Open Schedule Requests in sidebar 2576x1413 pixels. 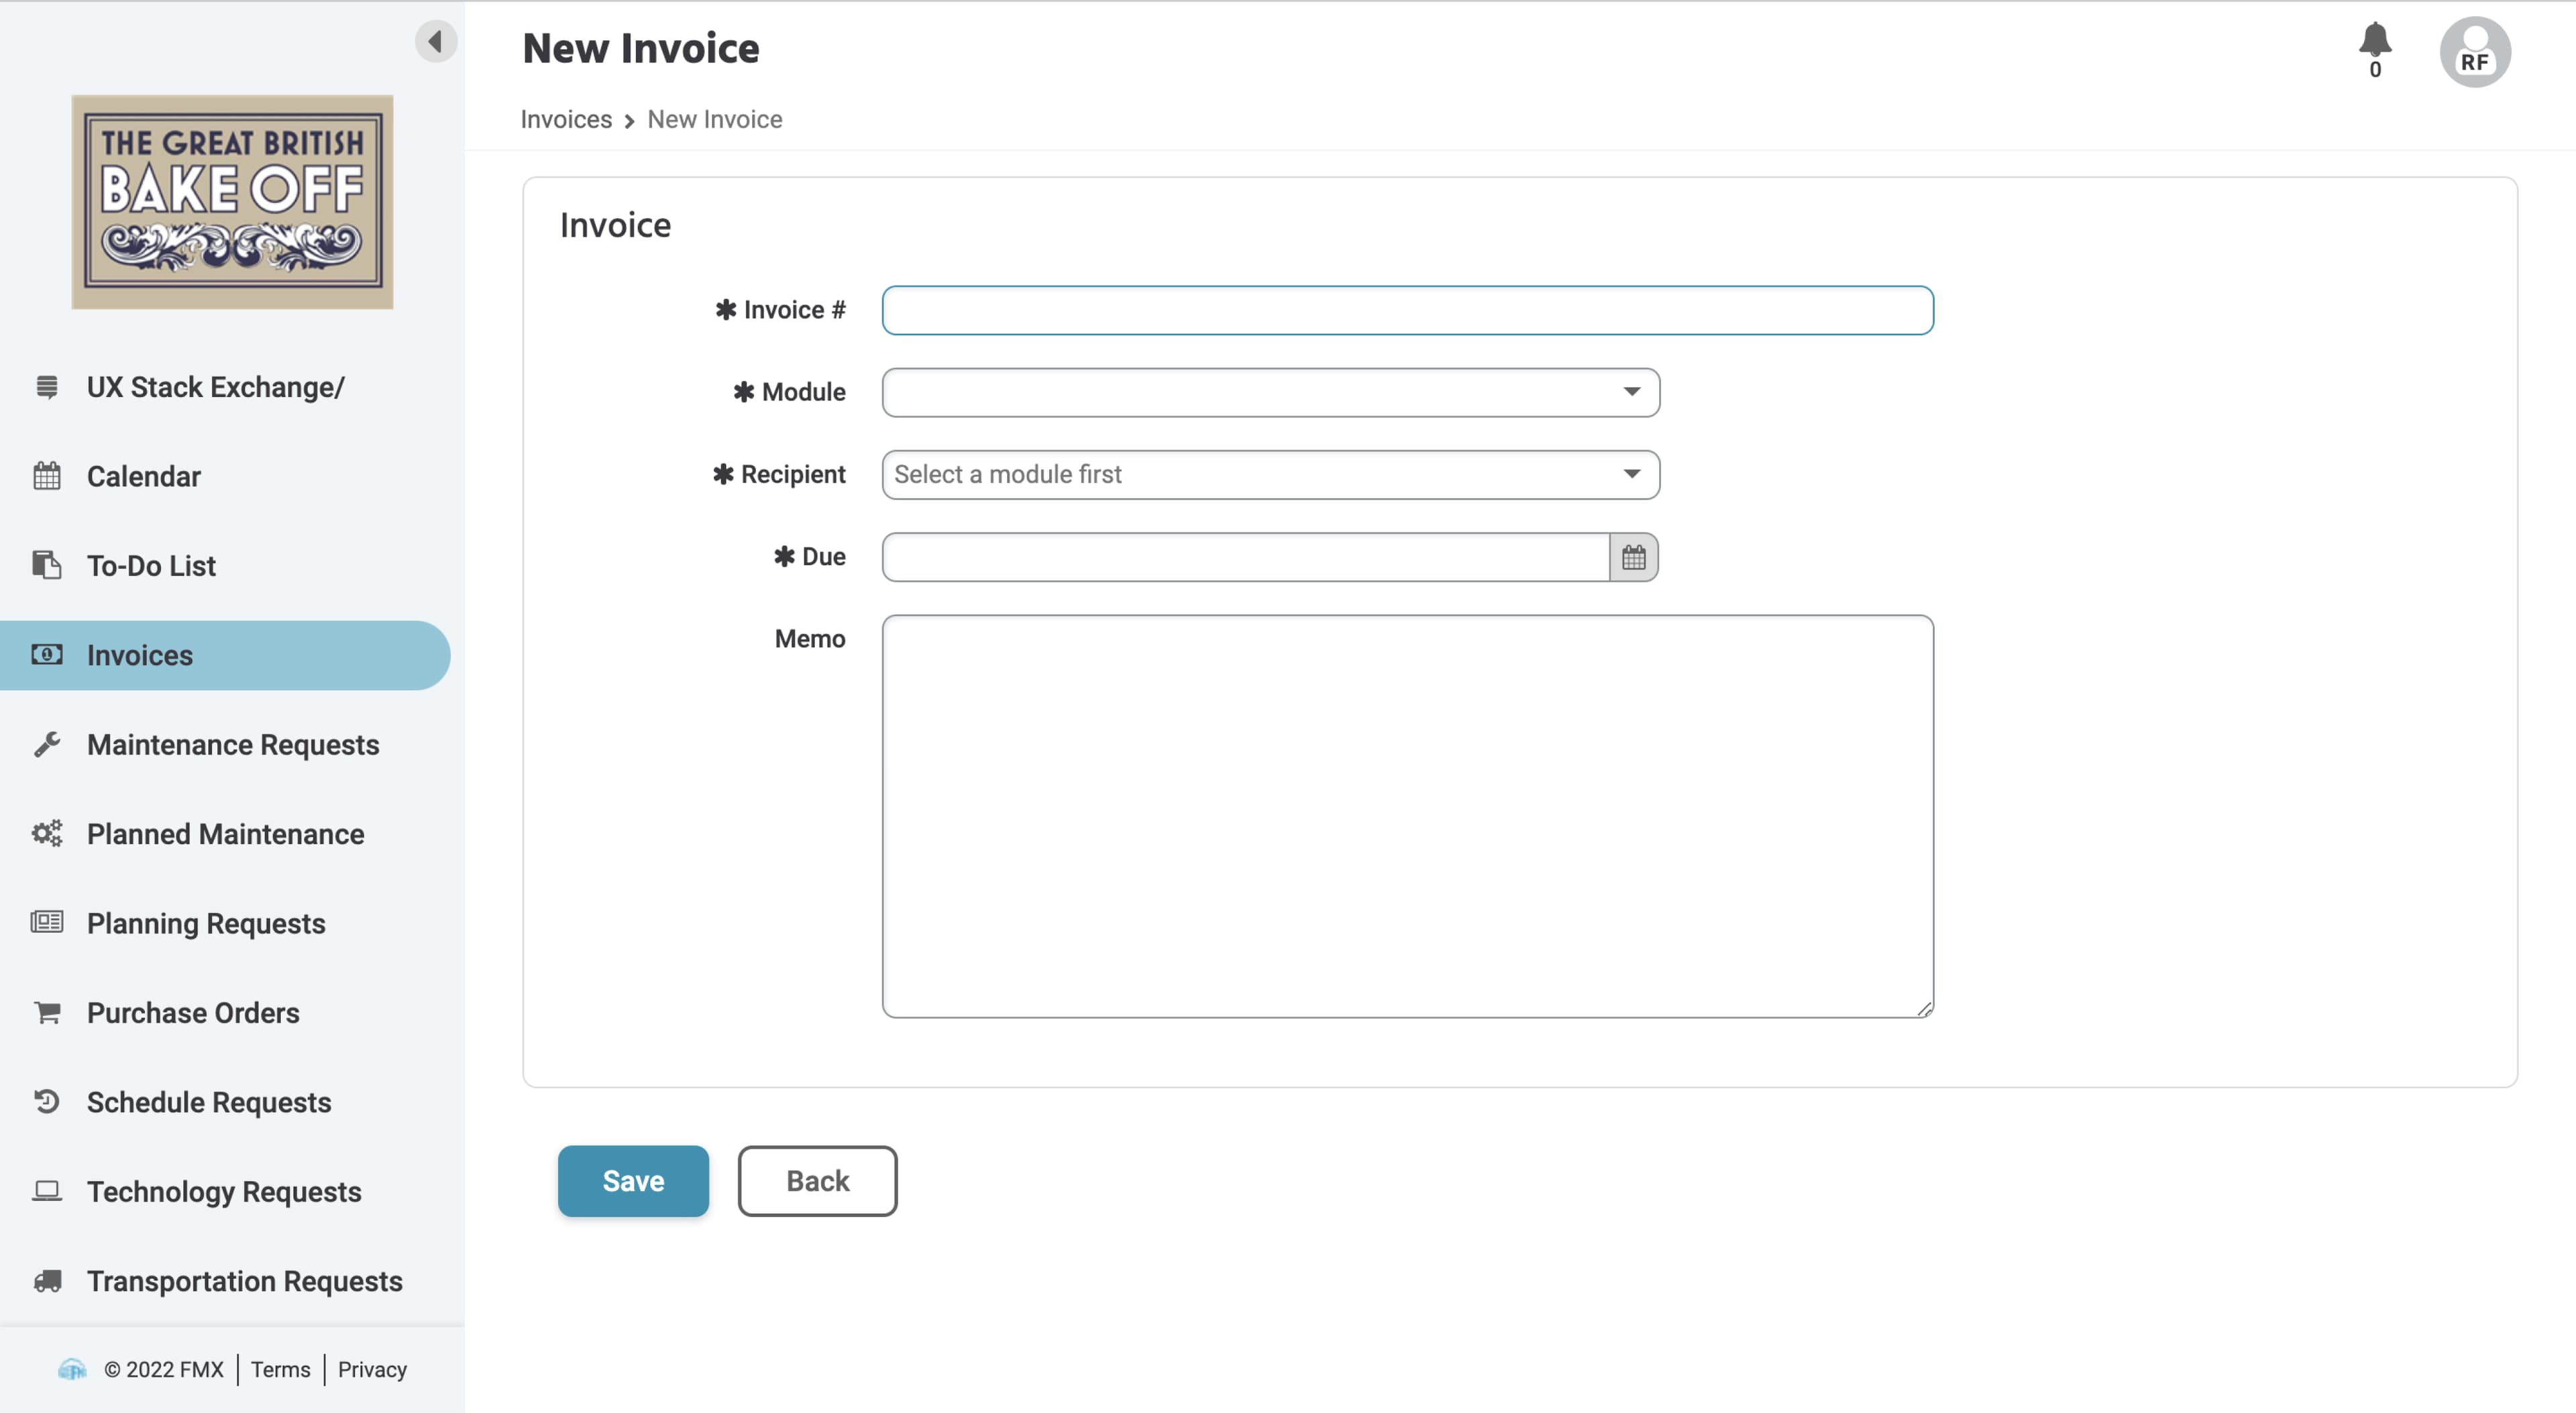208,1102
